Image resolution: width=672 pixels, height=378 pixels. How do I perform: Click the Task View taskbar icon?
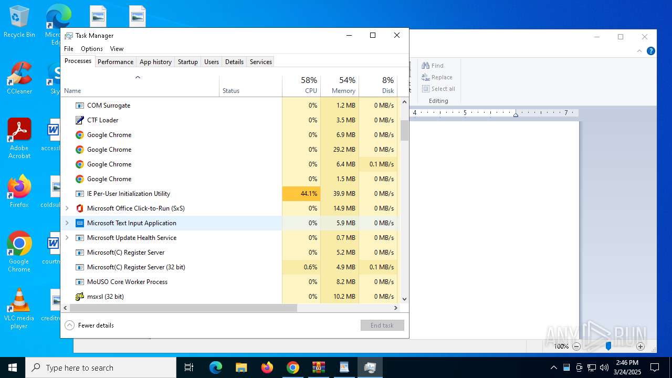click(x=189, y=367)
